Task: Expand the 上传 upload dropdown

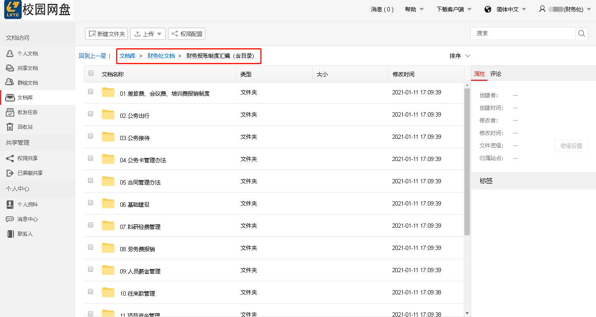Action: click(x=148, y=34)
